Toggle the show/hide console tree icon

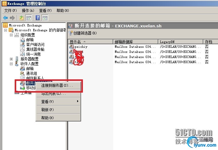tap(29, 18)
